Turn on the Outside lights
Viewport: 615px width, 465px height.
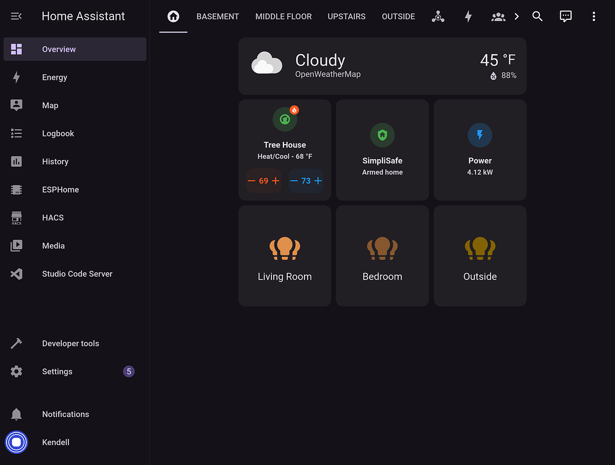(480, 249)
